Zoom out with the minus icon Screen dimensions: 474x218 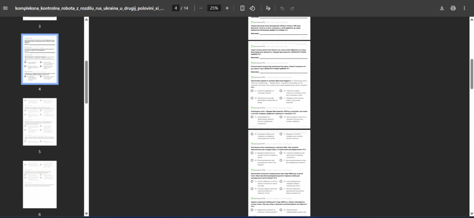pos(201,8)
